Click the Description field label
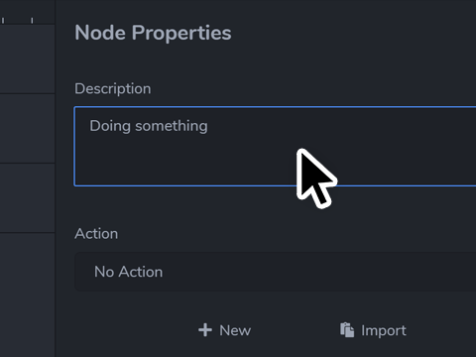The image size is (476, 357). click(x=113, y=88)
